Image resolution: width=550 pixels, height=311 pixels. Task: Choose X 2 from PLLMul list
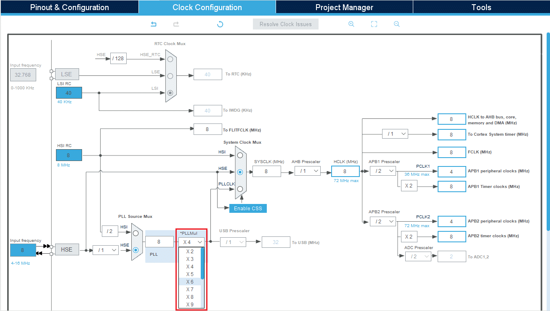click(190, 251)
